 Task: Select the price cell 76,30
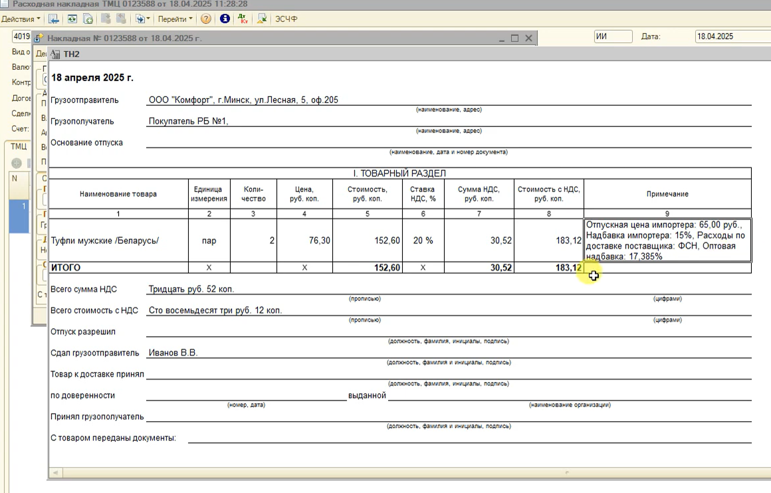pos(305,241)
